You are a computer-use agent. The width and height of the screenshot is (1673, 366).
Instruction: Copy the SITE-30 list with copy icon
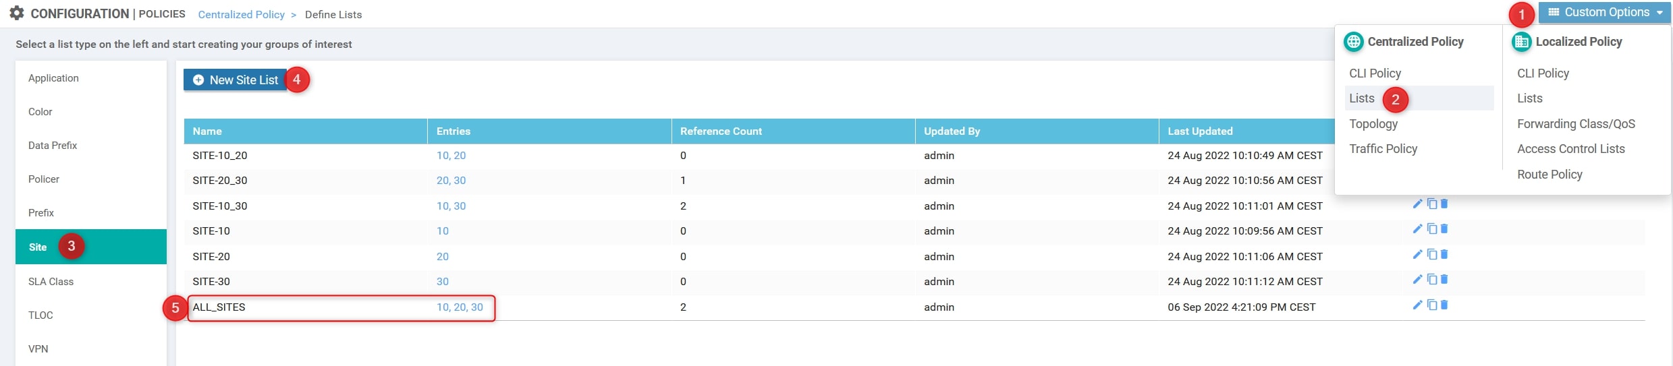point(1431,280)
